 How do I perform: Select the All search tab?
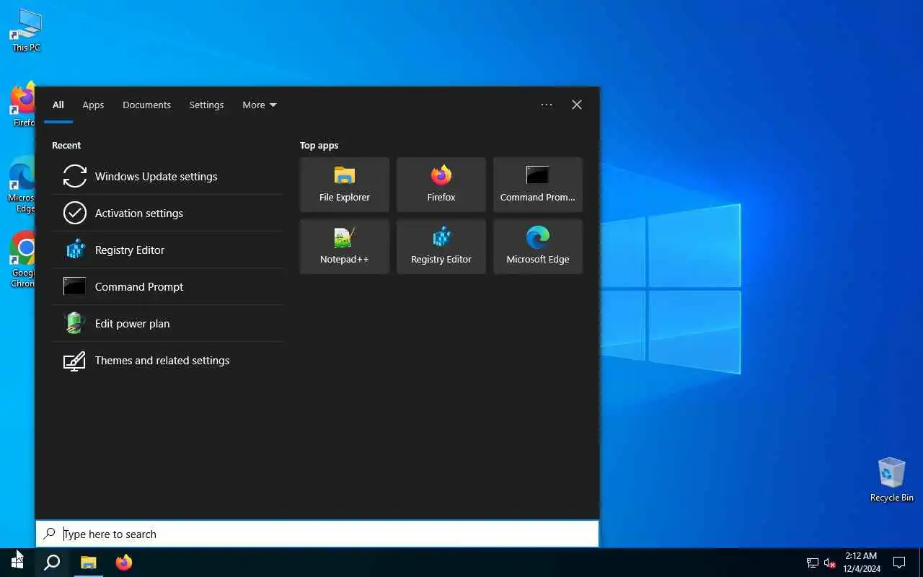pyautogui.click(x=58, y=105)
